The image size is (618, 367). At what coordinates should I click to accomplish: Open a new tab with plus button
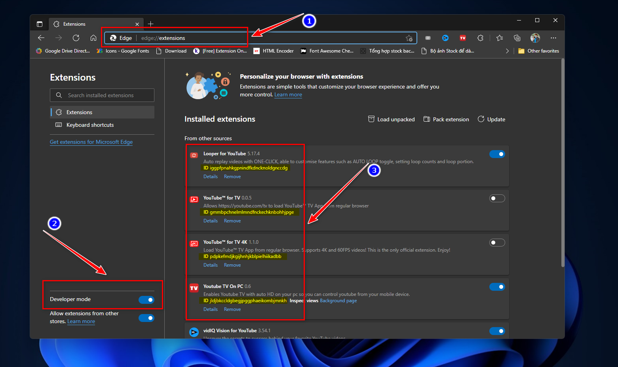tap(150, 24)
